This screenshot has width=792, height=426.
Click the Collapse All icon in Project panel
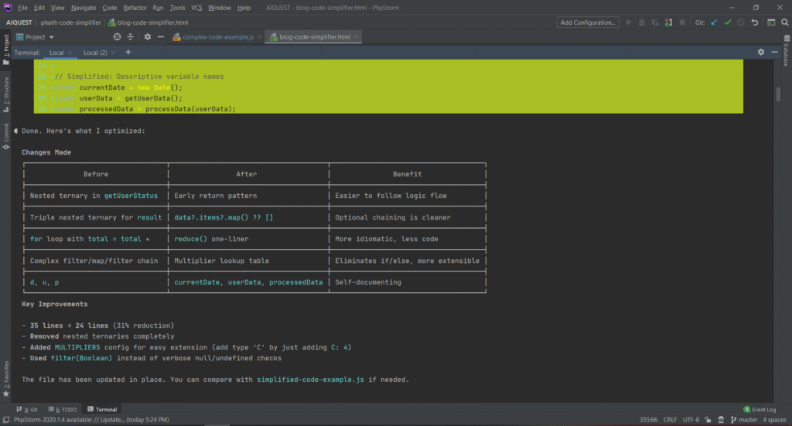(x=131, y=36)
